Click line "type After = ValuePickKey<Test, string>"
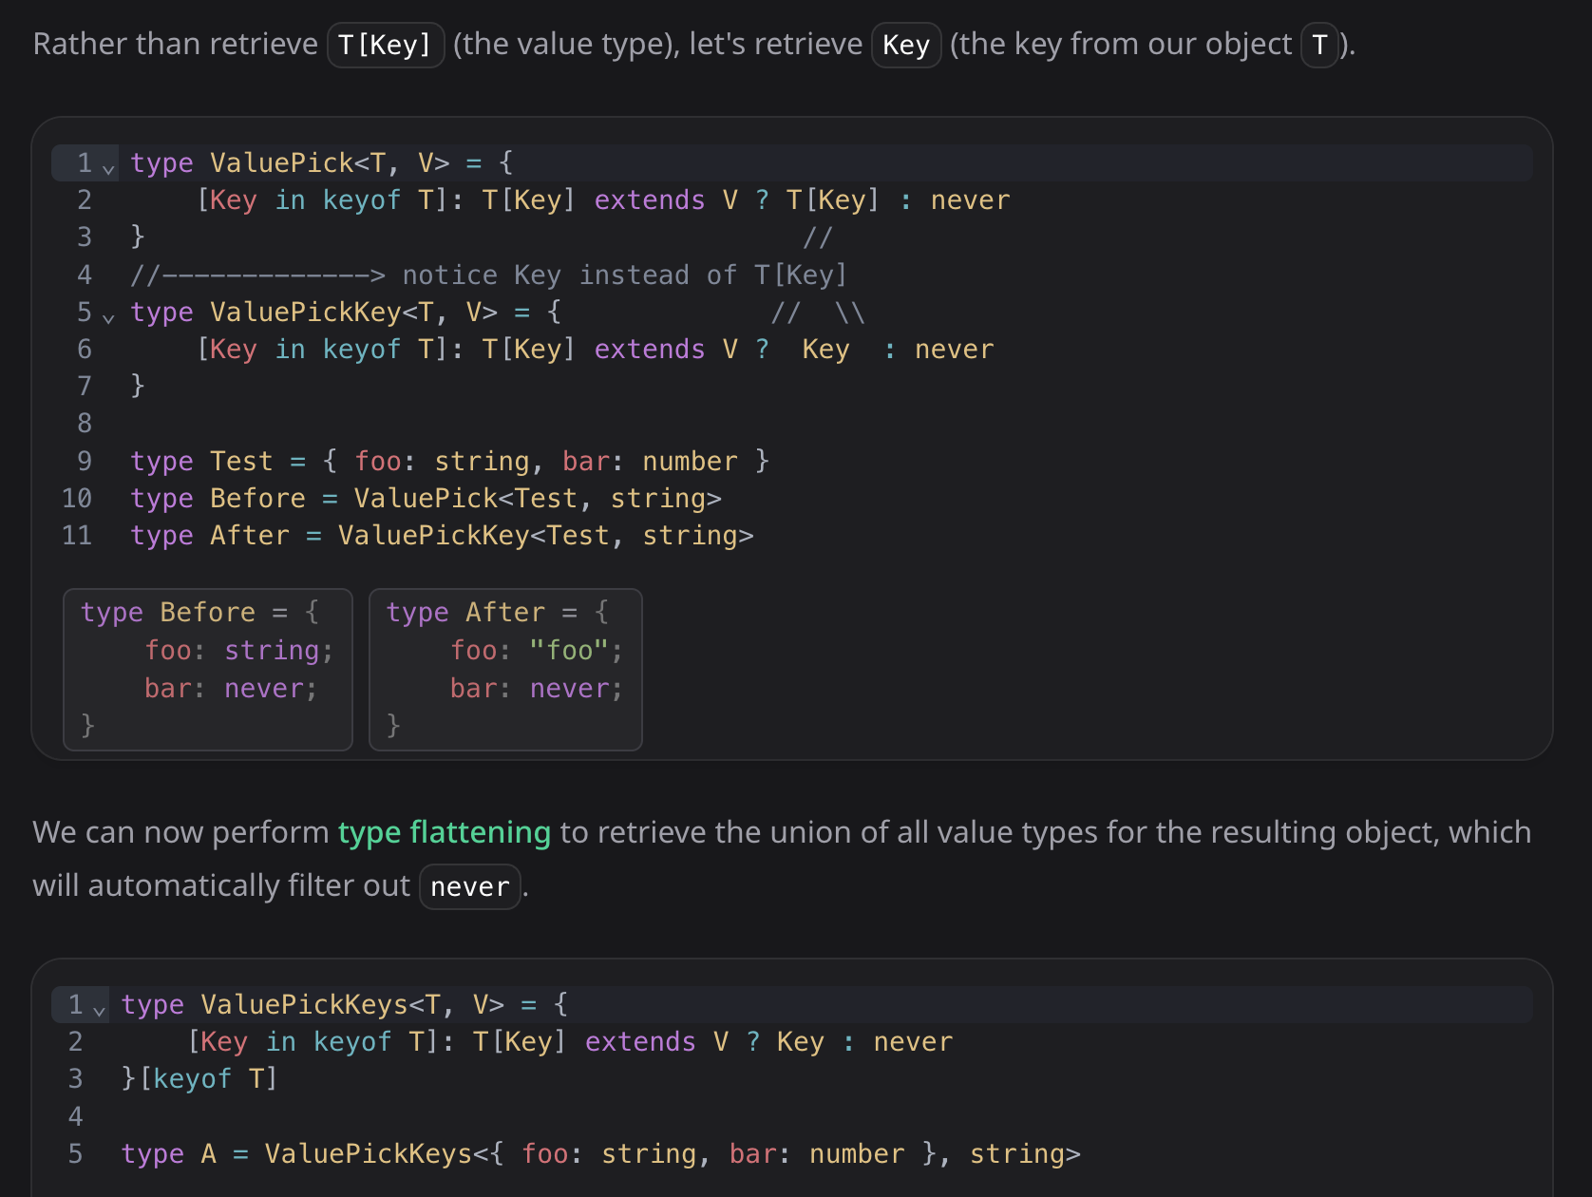The width and height of the screenshot is (1592, 1197). [442, 536]
